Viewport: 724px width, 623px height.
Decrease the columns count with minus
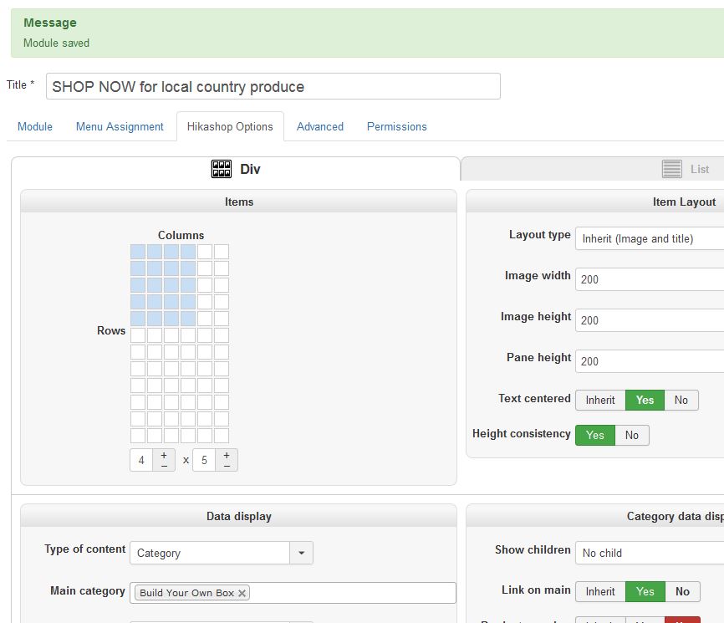point(164,465)
